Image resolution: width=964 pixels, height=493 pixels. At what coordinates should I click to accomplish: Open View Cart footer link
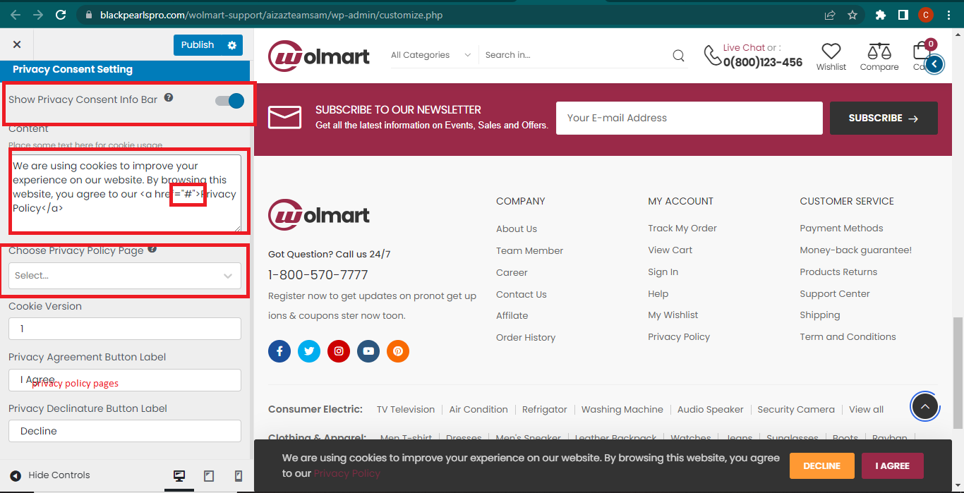[670, 250]
